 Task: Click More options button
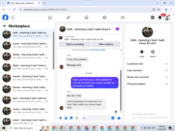point(106,44)
